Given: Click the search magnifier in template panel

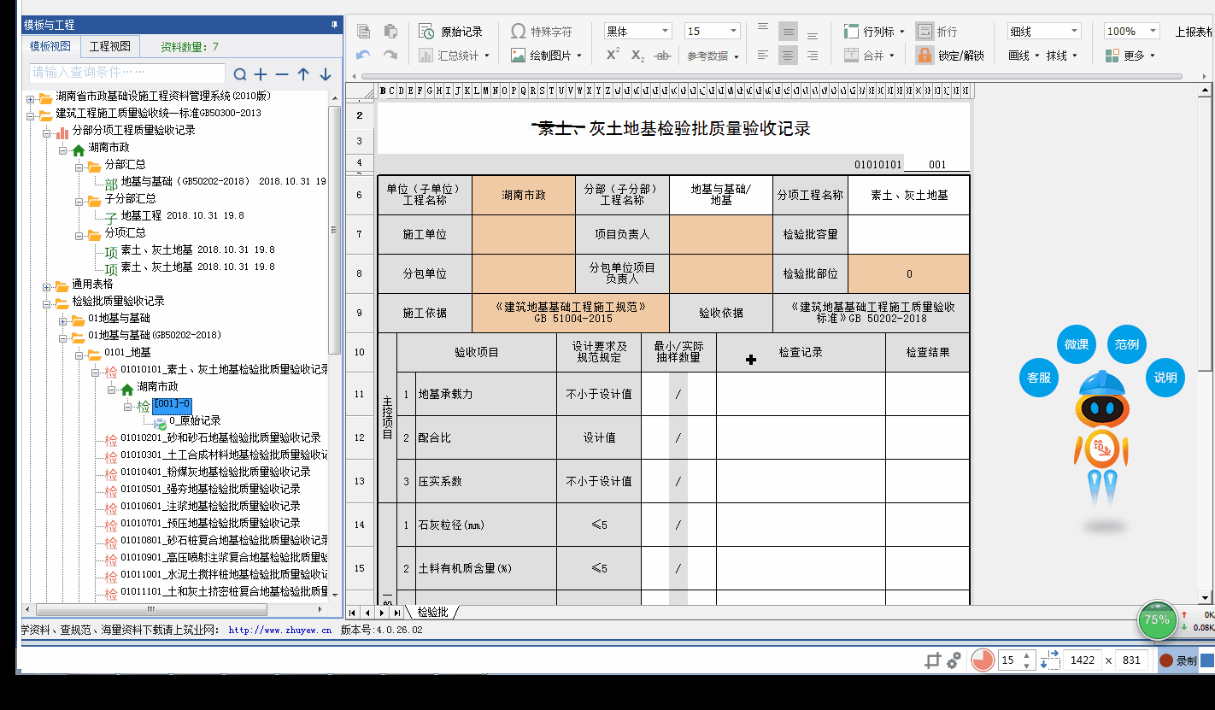Looking at the screenshot, I should point(240,74).
